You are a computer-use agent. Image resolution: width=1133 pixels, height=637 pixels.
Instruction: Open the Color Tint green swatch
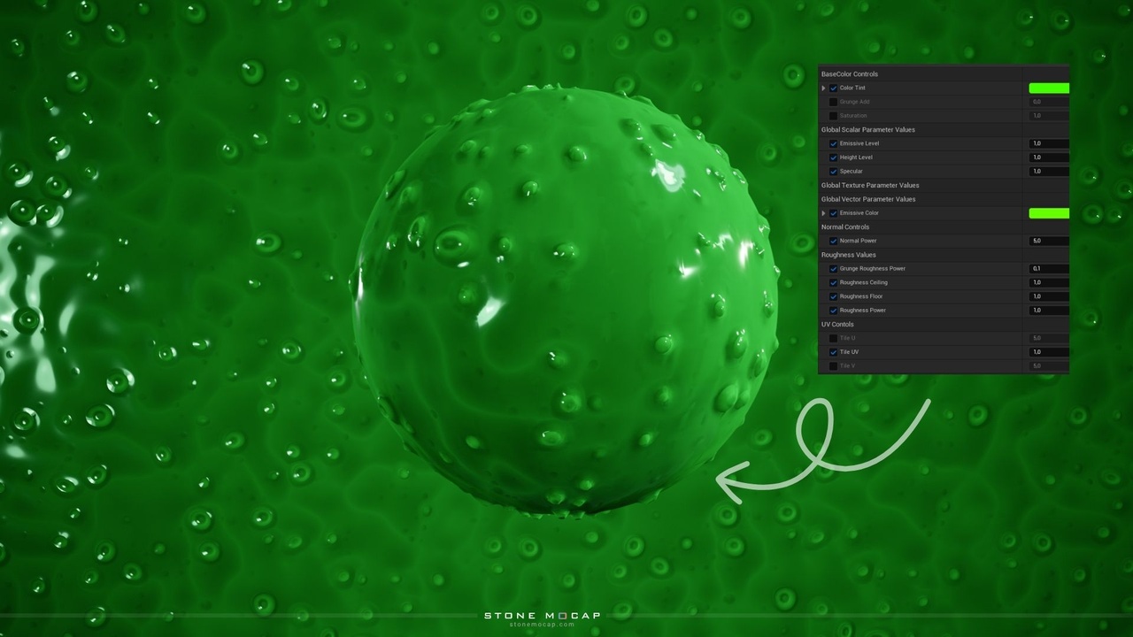coord(1049,88)
